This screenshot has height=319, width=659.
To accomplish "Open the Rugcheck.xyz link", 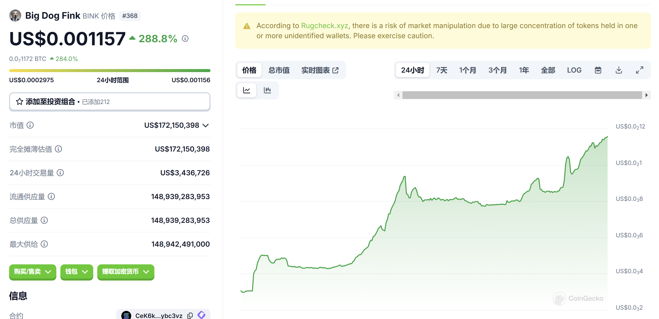I will [x=325, y=26].
